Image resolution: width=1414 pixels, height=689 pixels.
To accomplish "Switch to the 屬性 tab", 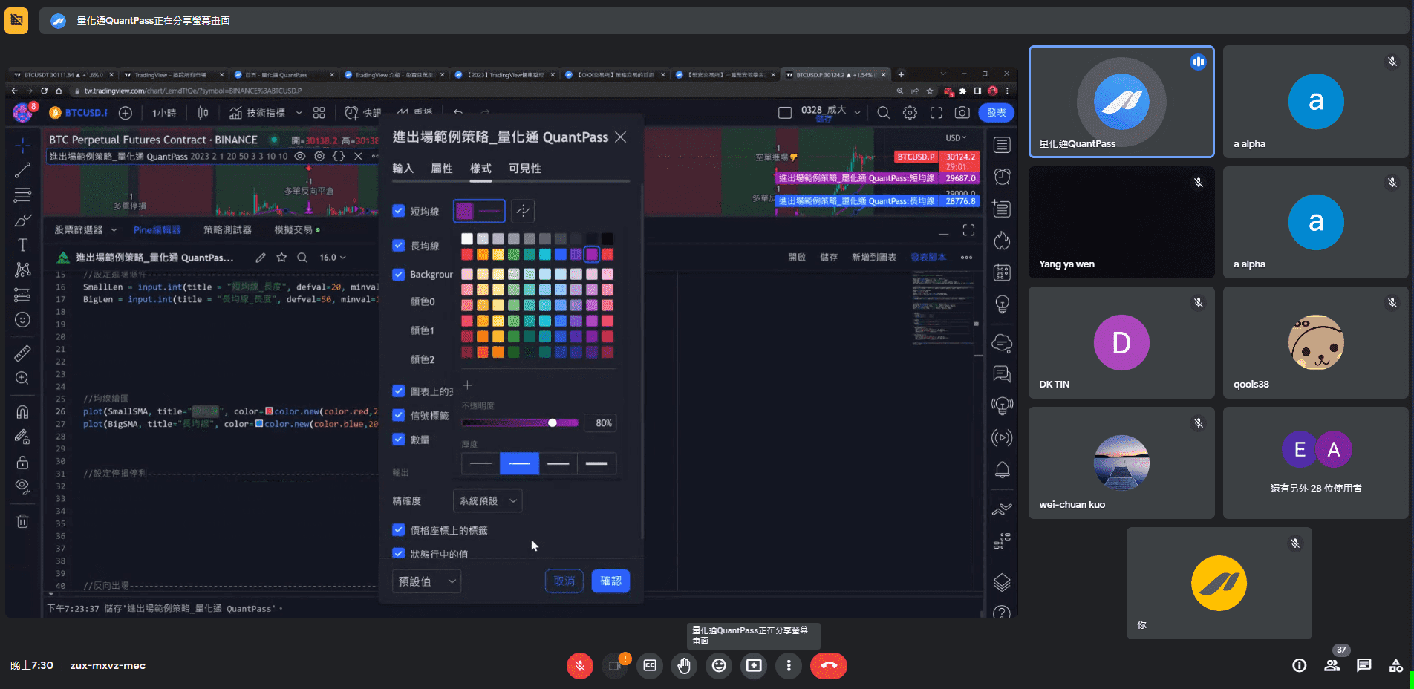I will pyautogui.click(x=442, y=169).
